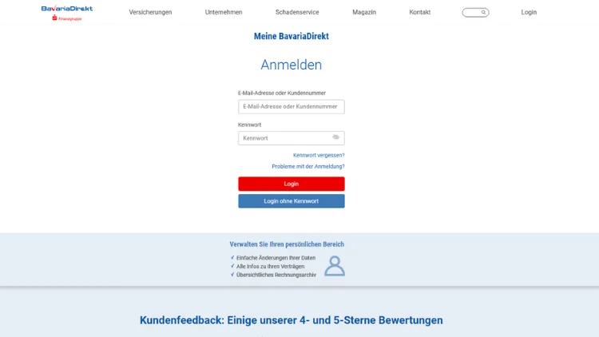
Task: Open the Kontakt menu item
Action: (420, 12)
